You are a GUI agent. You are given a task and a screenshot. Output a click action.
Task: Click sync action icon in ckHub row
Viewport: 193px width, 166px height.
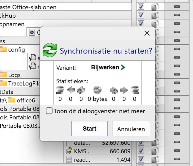point(155,15)
